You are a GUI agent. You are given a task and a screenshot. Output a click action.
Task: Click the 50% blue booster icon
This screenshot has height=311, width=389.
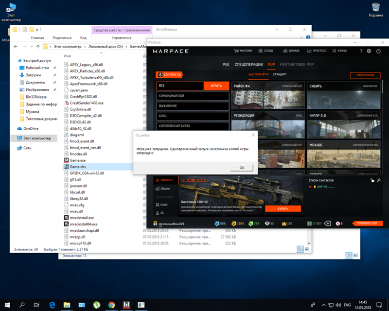pos(217,224)
